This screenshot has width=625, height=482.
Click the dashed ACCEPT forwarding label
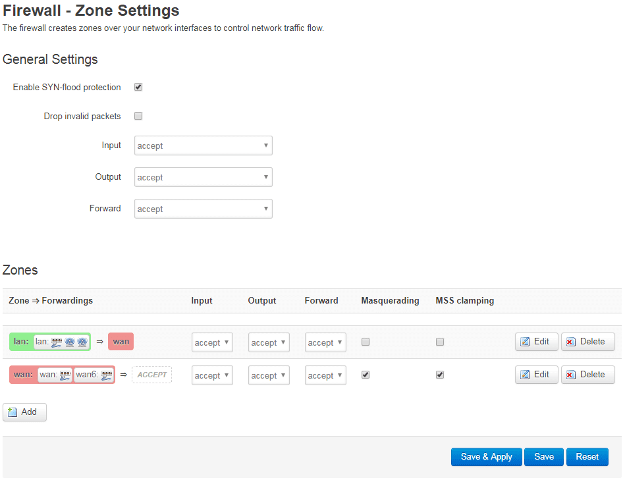tap(152, 375)
